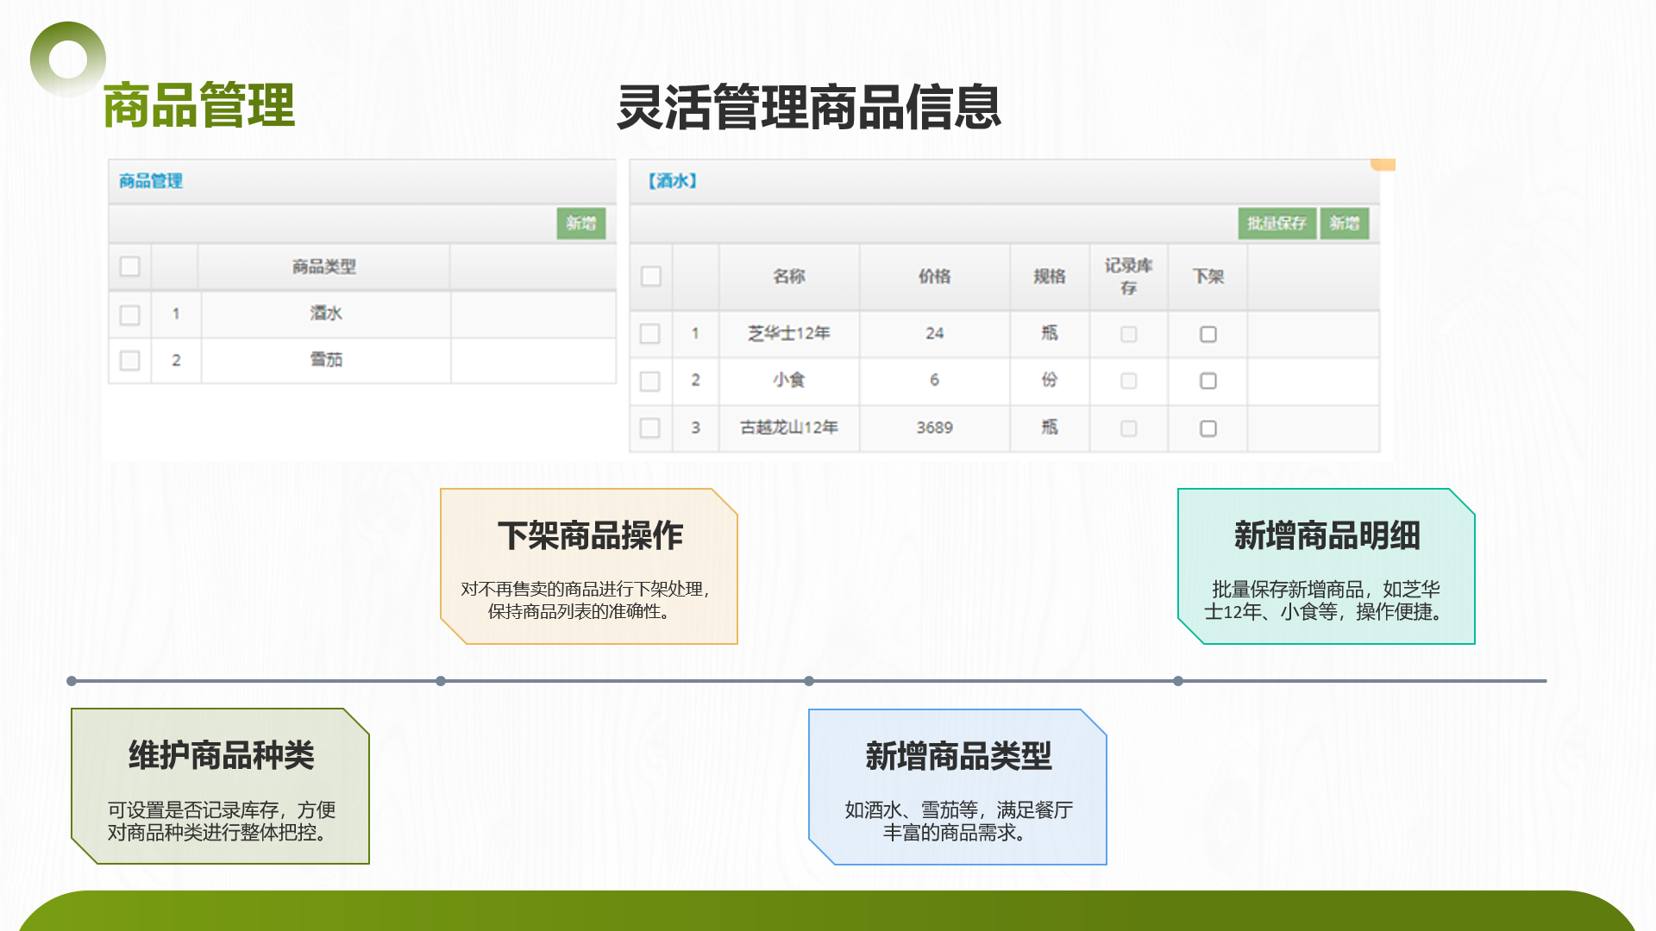Click price cell 24
The image size is (1656, 931).
click(x=934, y=333)
